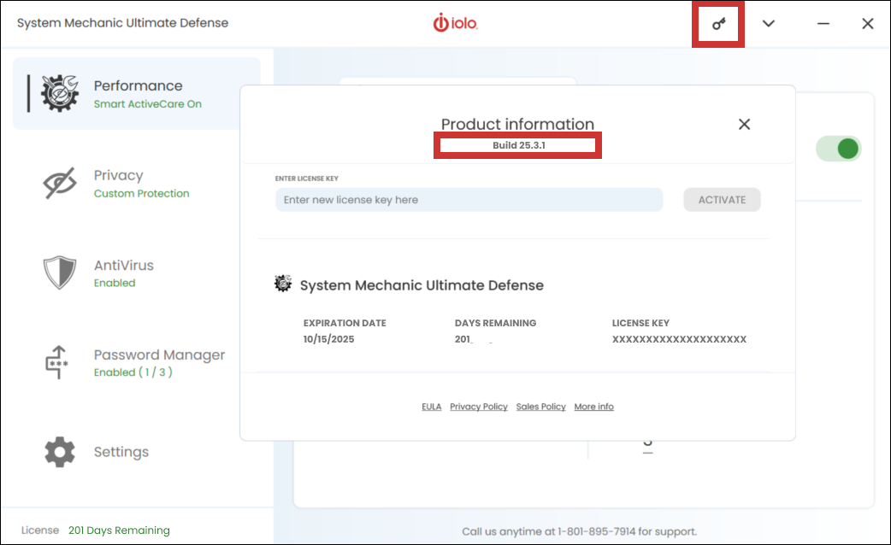The width and height of the screenshot is (891, 545).
Task: Open the More info link
Action: point(593,407)
